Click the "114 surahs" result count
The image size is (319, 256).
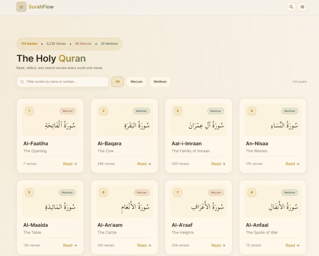(x=299, y=82)
